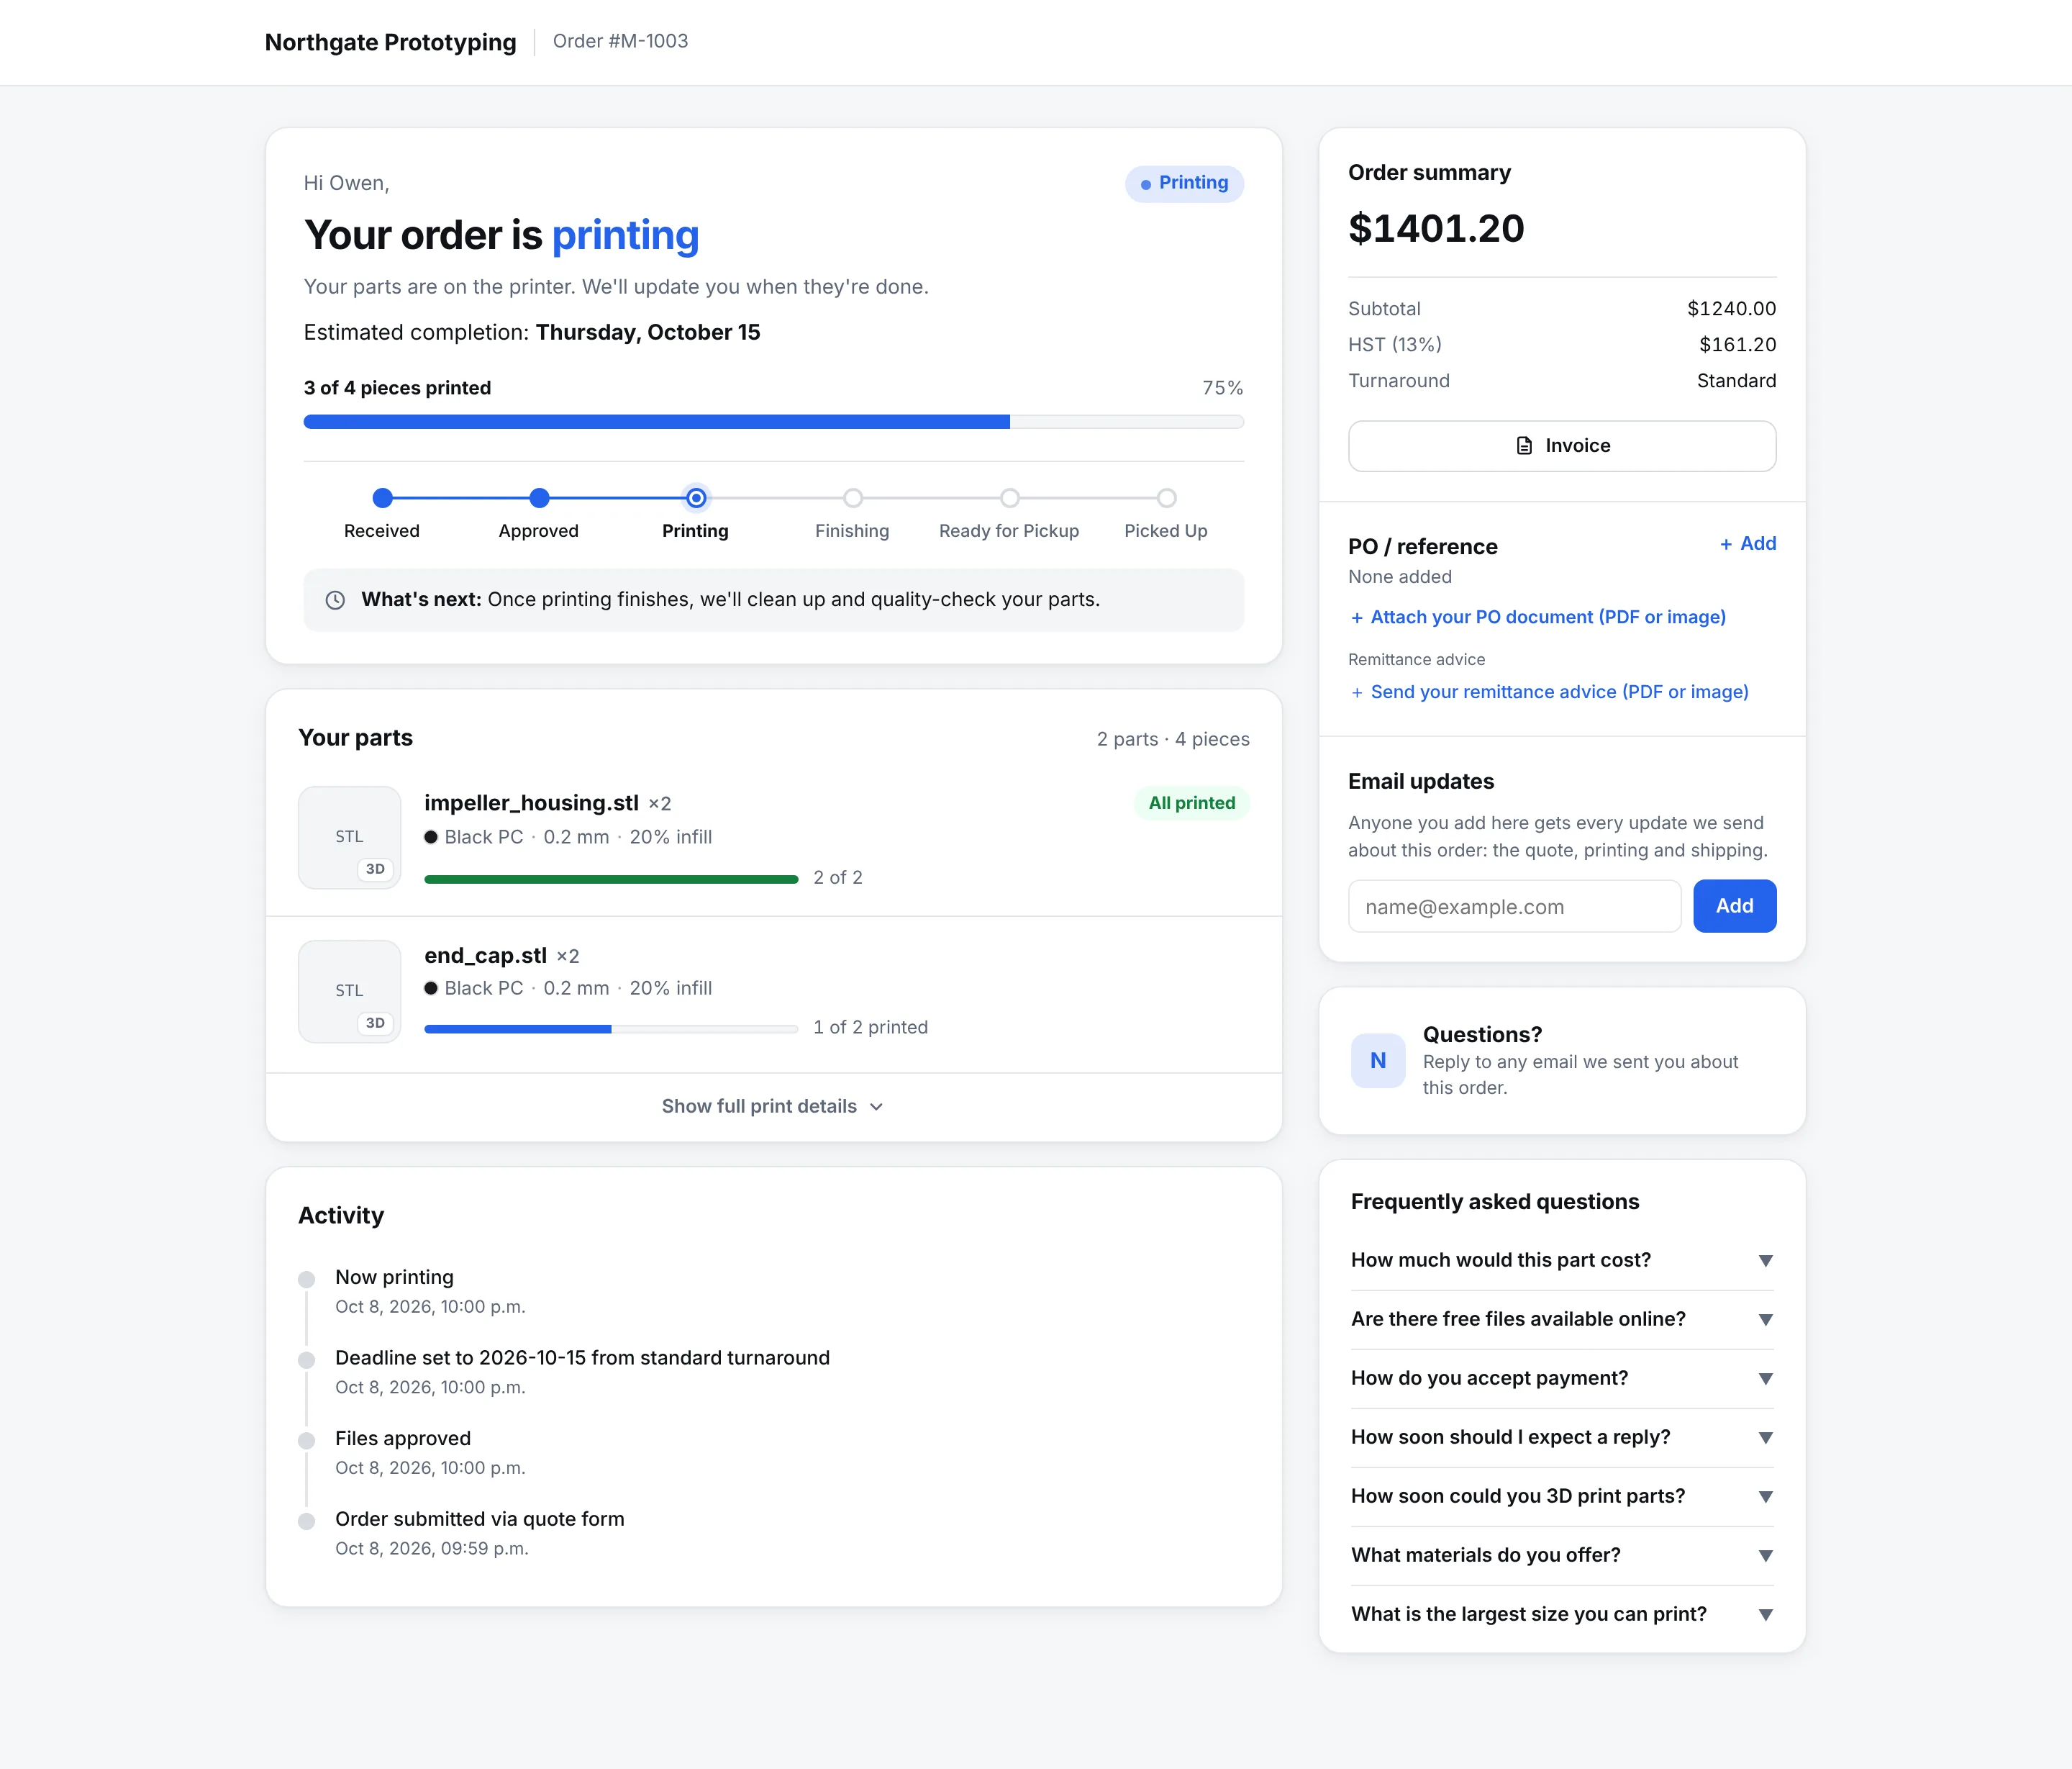Viewport: 2072px width, 1769px height.
Task: Focus the email address input field
Action: [1514, 907]
